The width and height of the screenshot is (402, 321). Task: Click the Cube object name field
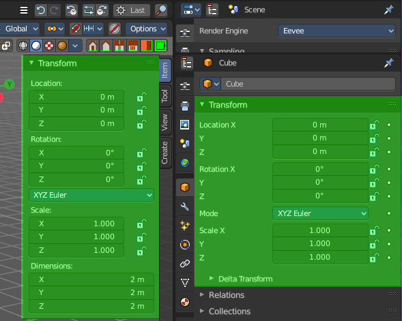(x=308, y=84)
